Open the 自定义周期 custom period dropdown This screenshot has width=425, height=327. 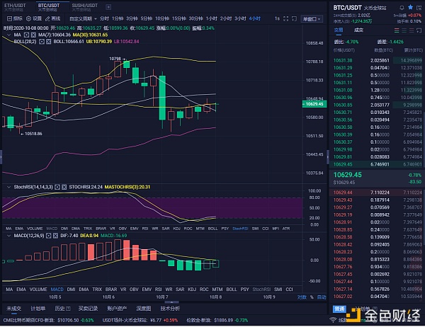click(81, 19)
